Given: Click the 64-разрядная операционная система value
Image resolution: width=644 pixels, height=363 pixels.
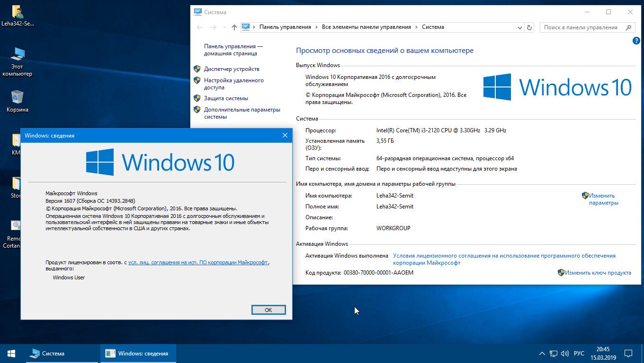Looking at the screenshot, I should (445, 158).
